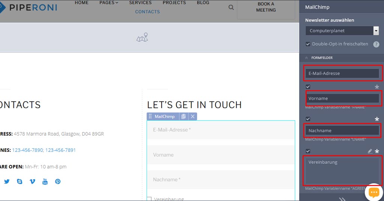Open the orange chat bubble widget
The height and width of the screenshot is (201, 384).
373,192
